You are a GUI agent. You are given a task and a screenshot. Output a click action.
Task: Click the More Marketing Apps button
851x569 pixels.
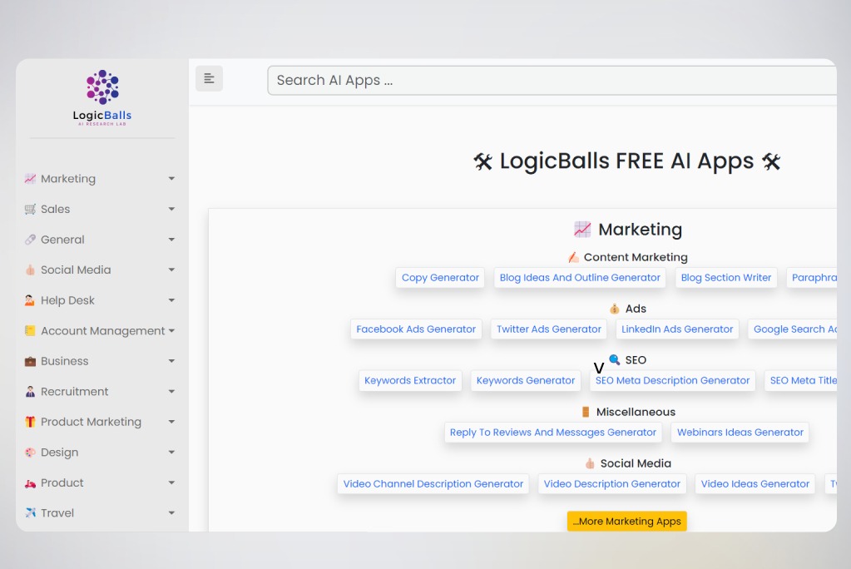tap(627, 522)
